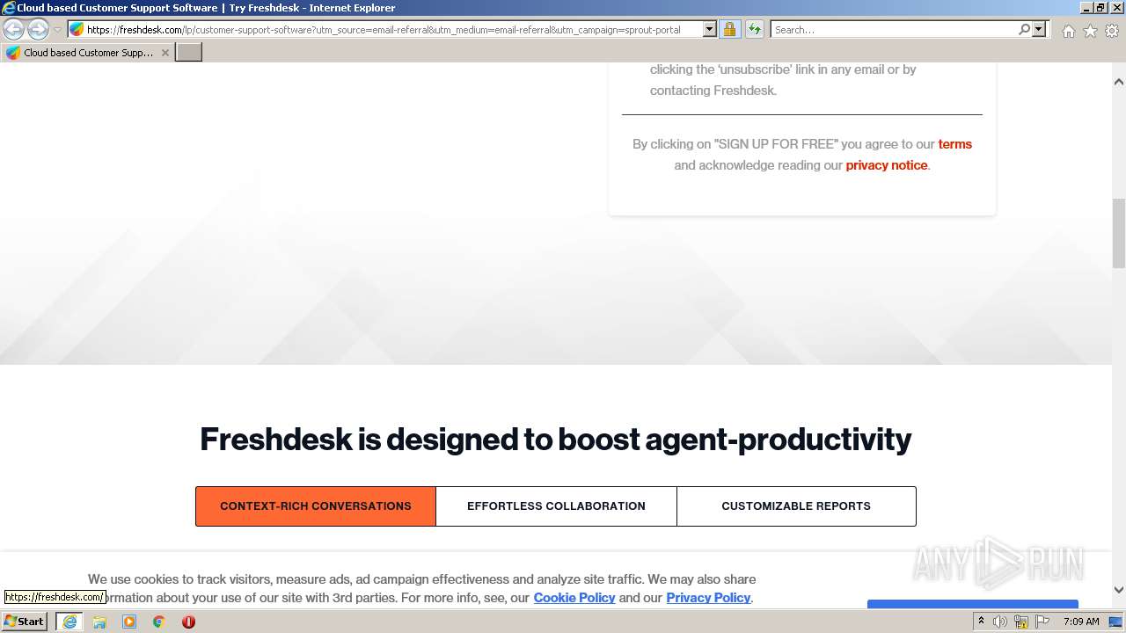
Task: Open the volume speaker tray icon
Action: [x=1000, y=622]
